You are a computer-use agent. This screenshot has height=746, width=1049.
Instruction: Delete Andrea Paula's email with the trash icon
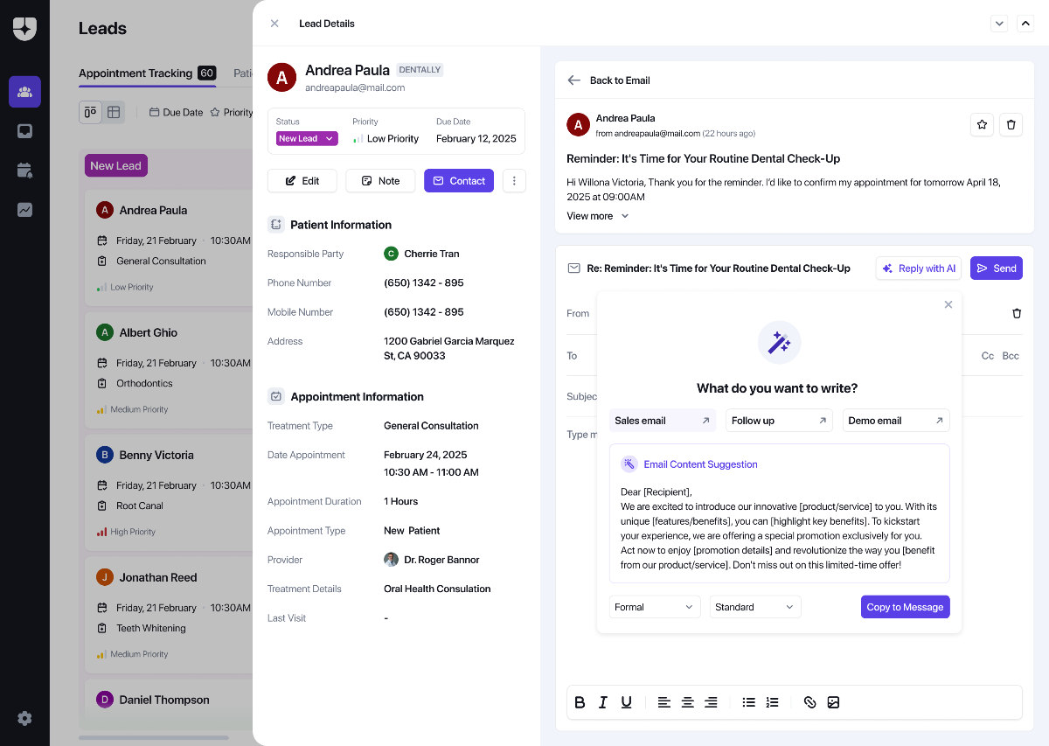[1011, 124]
